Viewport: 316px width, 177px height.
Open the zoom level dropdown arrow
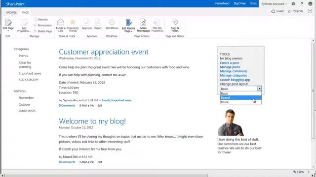(x=309, y=172)
